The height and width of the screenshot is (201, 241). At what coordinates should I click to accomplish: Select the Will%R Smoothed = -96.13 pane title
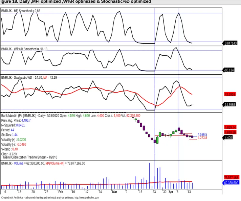click(24, 49)
